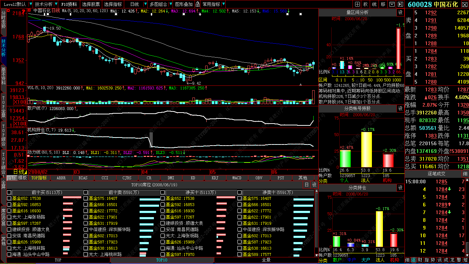Open the TOP全景 side tab
This screenshot has width=469, height=264.
[3, 106]
